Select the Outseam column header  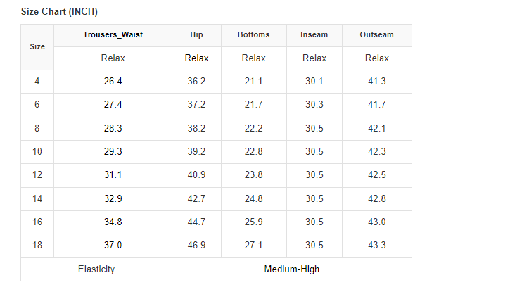click(376, 34)
